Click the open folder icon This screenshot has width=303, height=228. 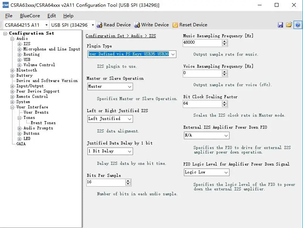point(289,25)
